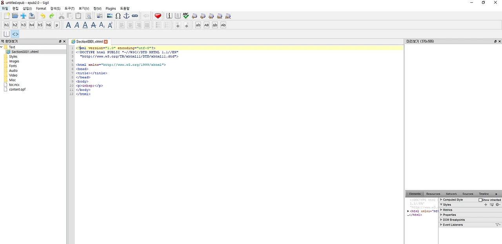Open the Plugins menu

[111, 8]
